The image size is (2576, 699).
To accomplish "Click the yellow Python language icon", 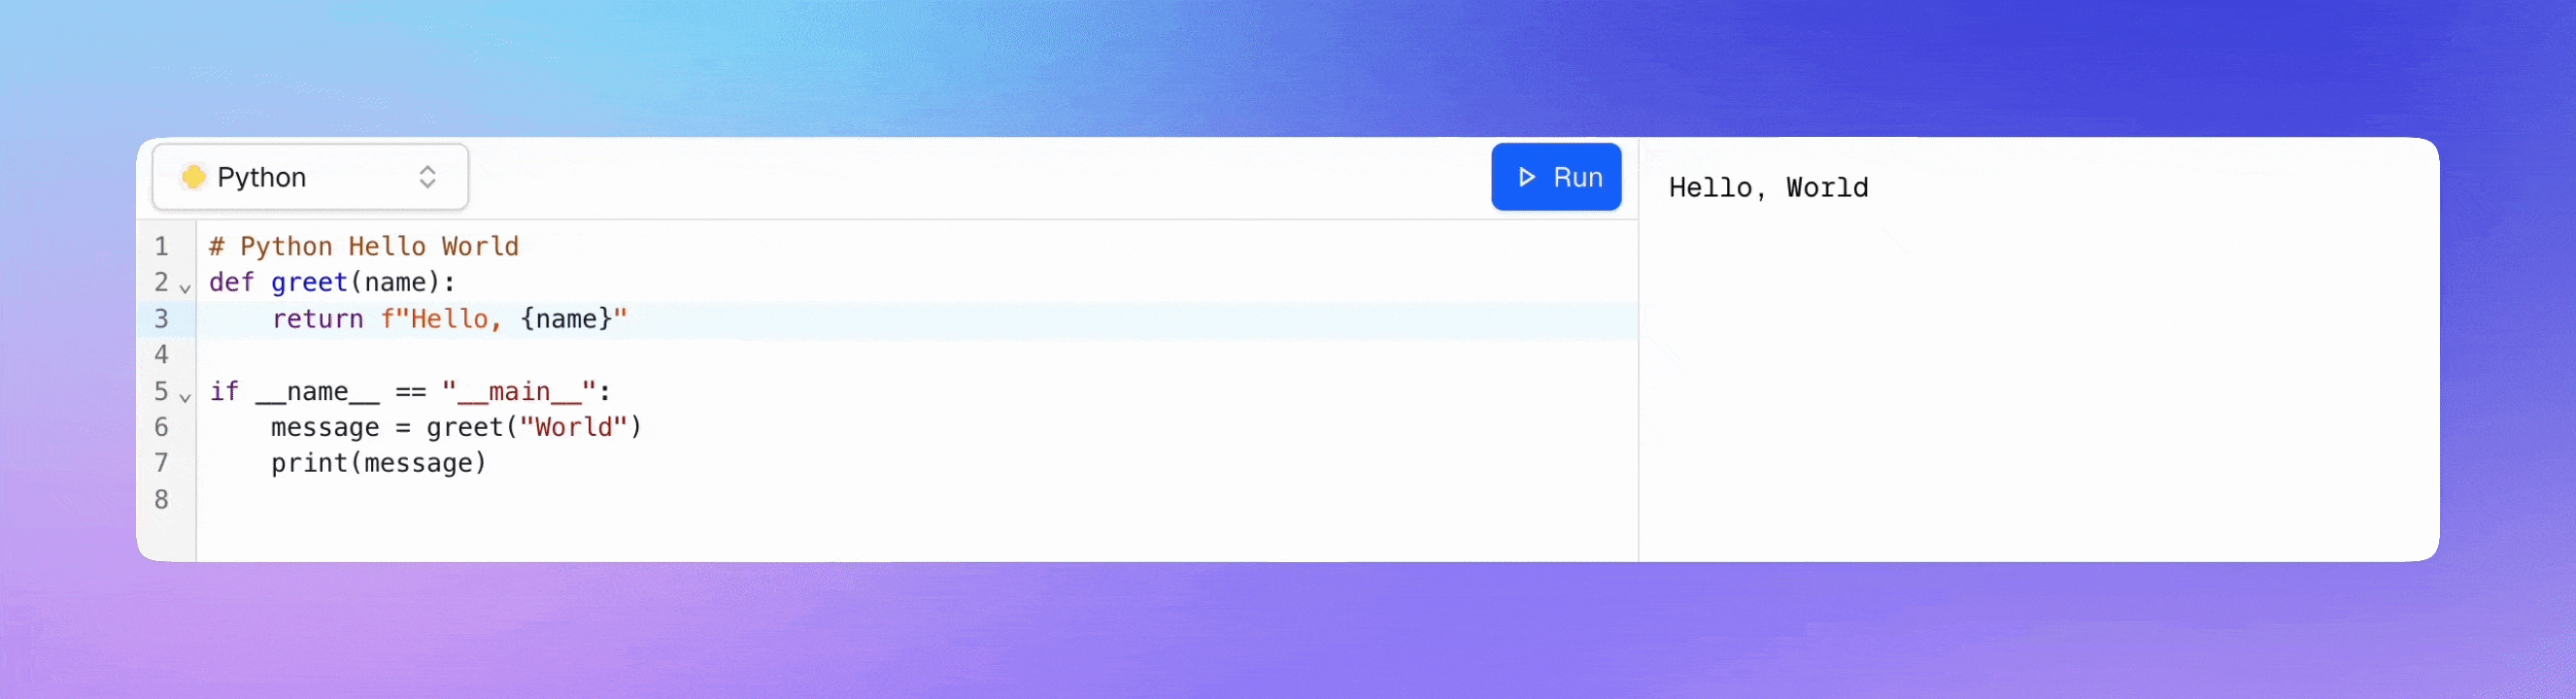I will point(193,177).
